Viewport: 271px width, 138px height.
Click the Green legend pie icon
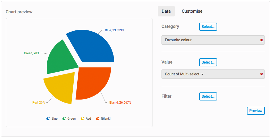click(64, 119)
